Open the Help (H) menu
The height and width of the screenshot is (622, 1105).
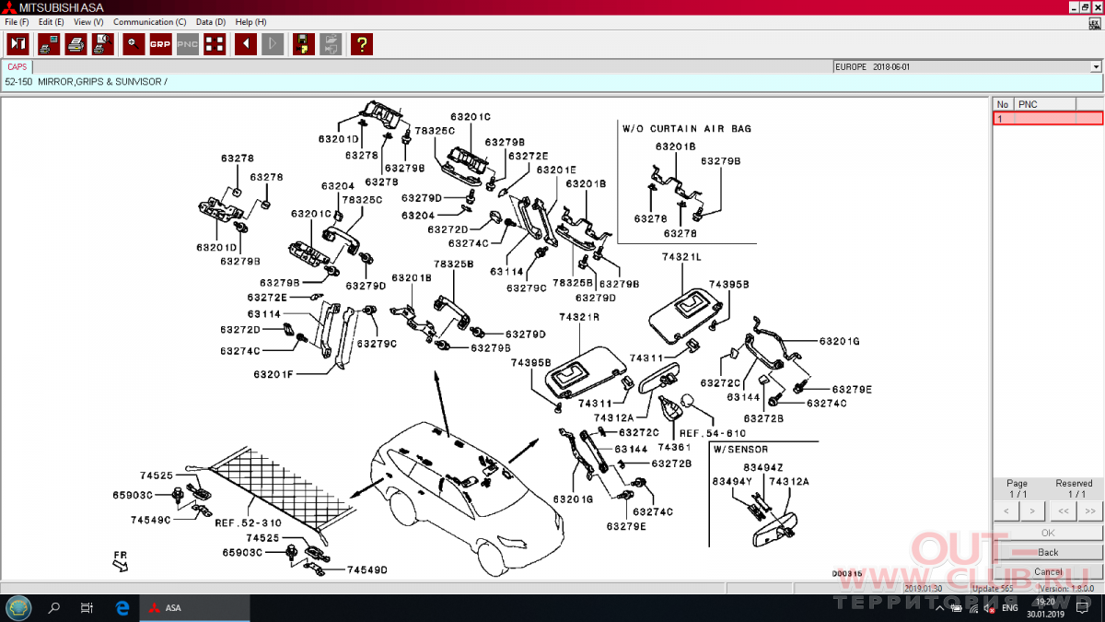[250, 21]
